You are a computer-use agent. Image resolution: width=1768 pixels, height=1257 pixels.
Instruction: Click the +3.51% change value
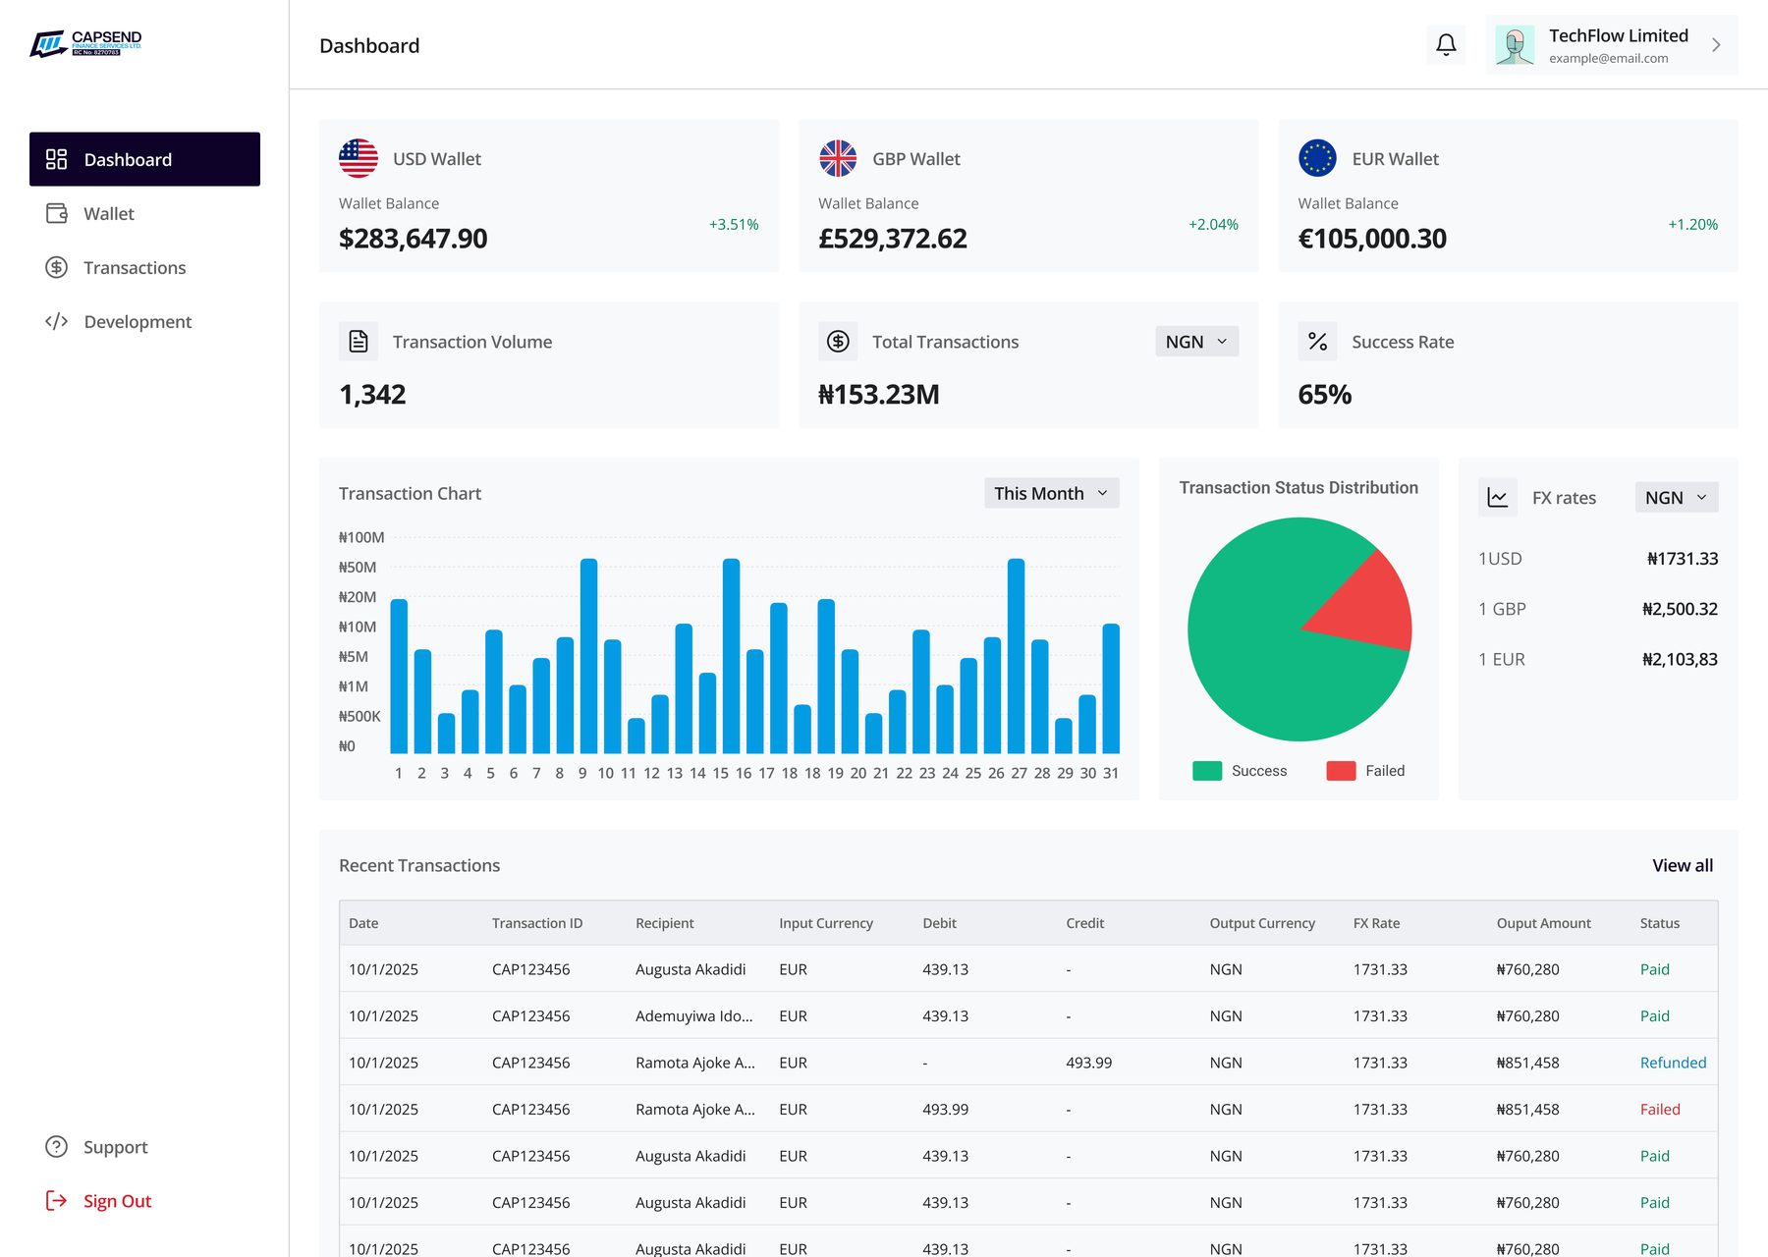[x=734, y=224]
